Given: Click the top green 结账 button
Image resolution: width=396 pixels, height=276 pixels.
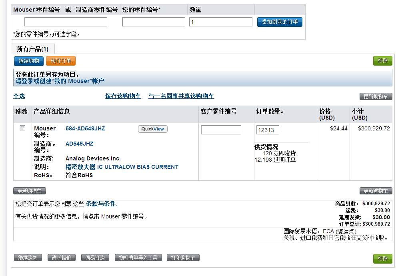Looking at the screenshot, I should (x=383, y=61).
